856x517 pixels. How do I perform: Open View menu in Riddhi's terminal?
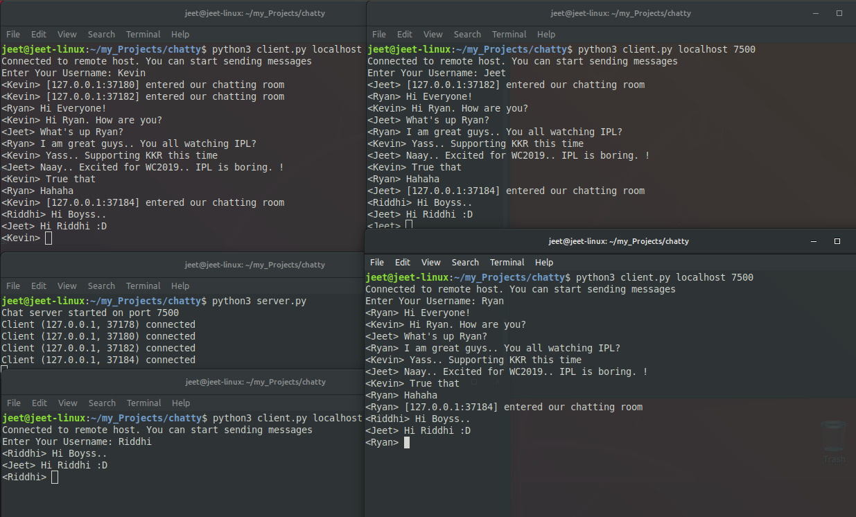(x=68, y=403)
